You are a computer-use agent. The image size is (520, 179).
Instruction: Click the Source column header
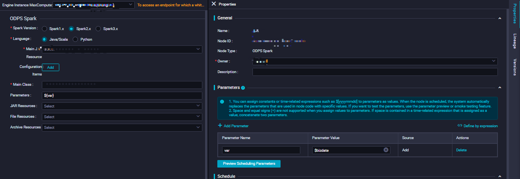point(408,138)
